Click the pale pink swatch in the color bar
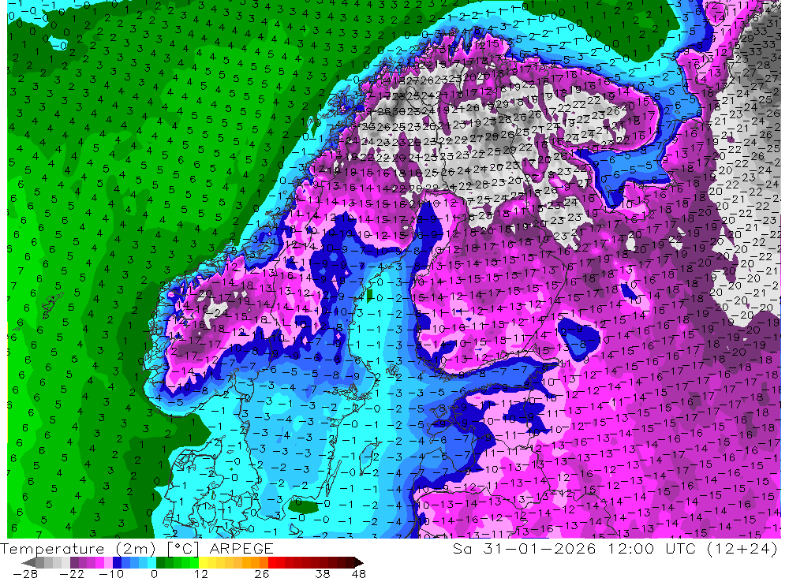The width and height of the screenshot is (789, 578). pos(108,562)
